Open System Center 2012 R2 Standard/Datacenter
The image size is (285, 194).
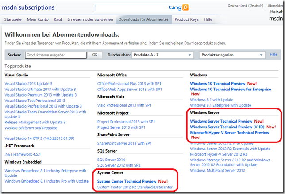point(135,187)
